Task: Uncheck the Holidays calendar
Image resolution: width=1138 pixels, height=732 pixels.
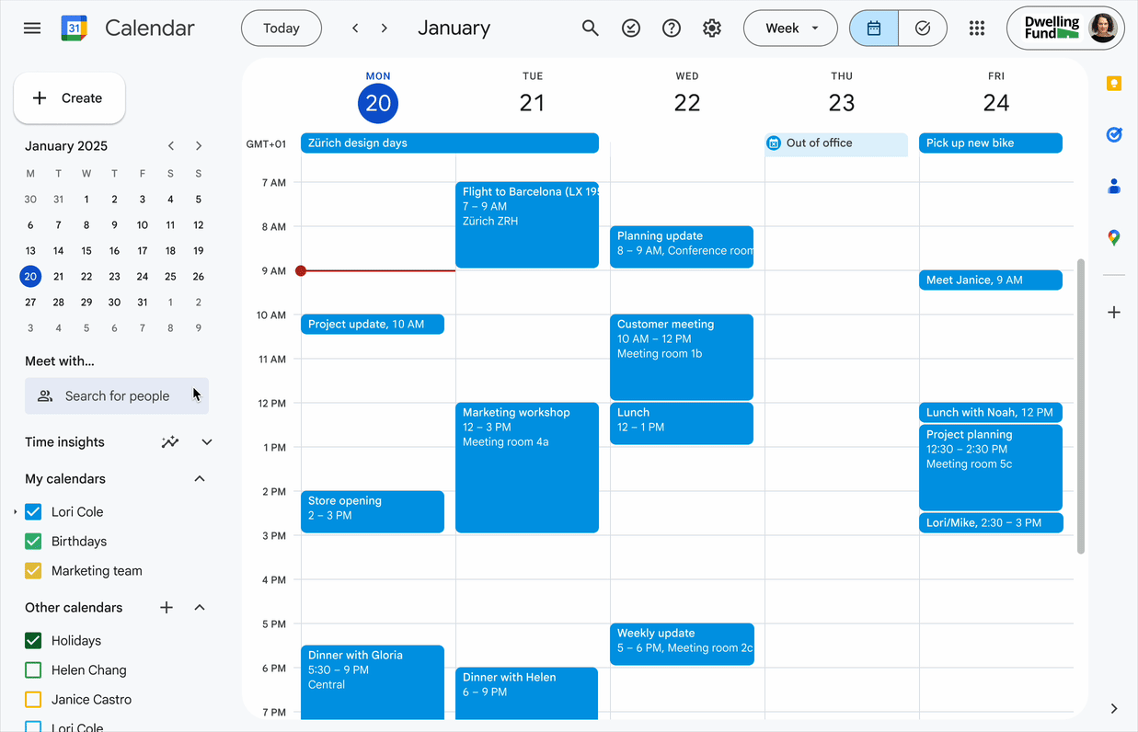Action: pos(33,640)
